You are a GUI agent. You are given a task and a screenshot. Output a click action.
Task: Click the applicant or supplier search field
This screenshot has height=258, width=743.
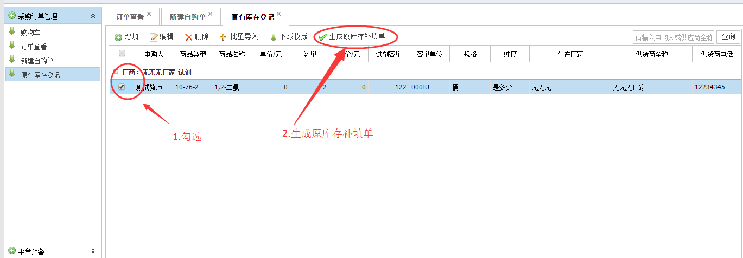tap(673, 37)
